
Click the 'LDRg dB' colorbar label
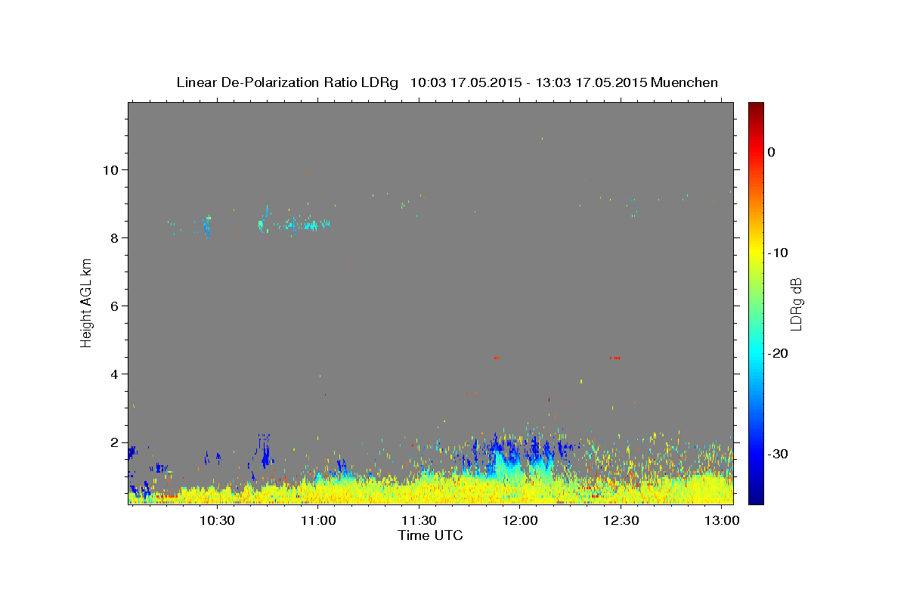pos(796,304)
